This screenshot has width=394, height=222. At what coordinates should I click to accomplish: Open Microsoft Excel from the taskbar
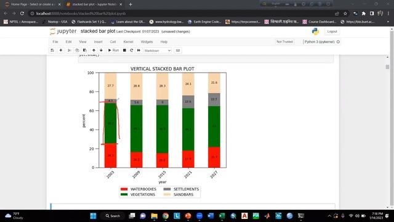(x=222, y=216)
